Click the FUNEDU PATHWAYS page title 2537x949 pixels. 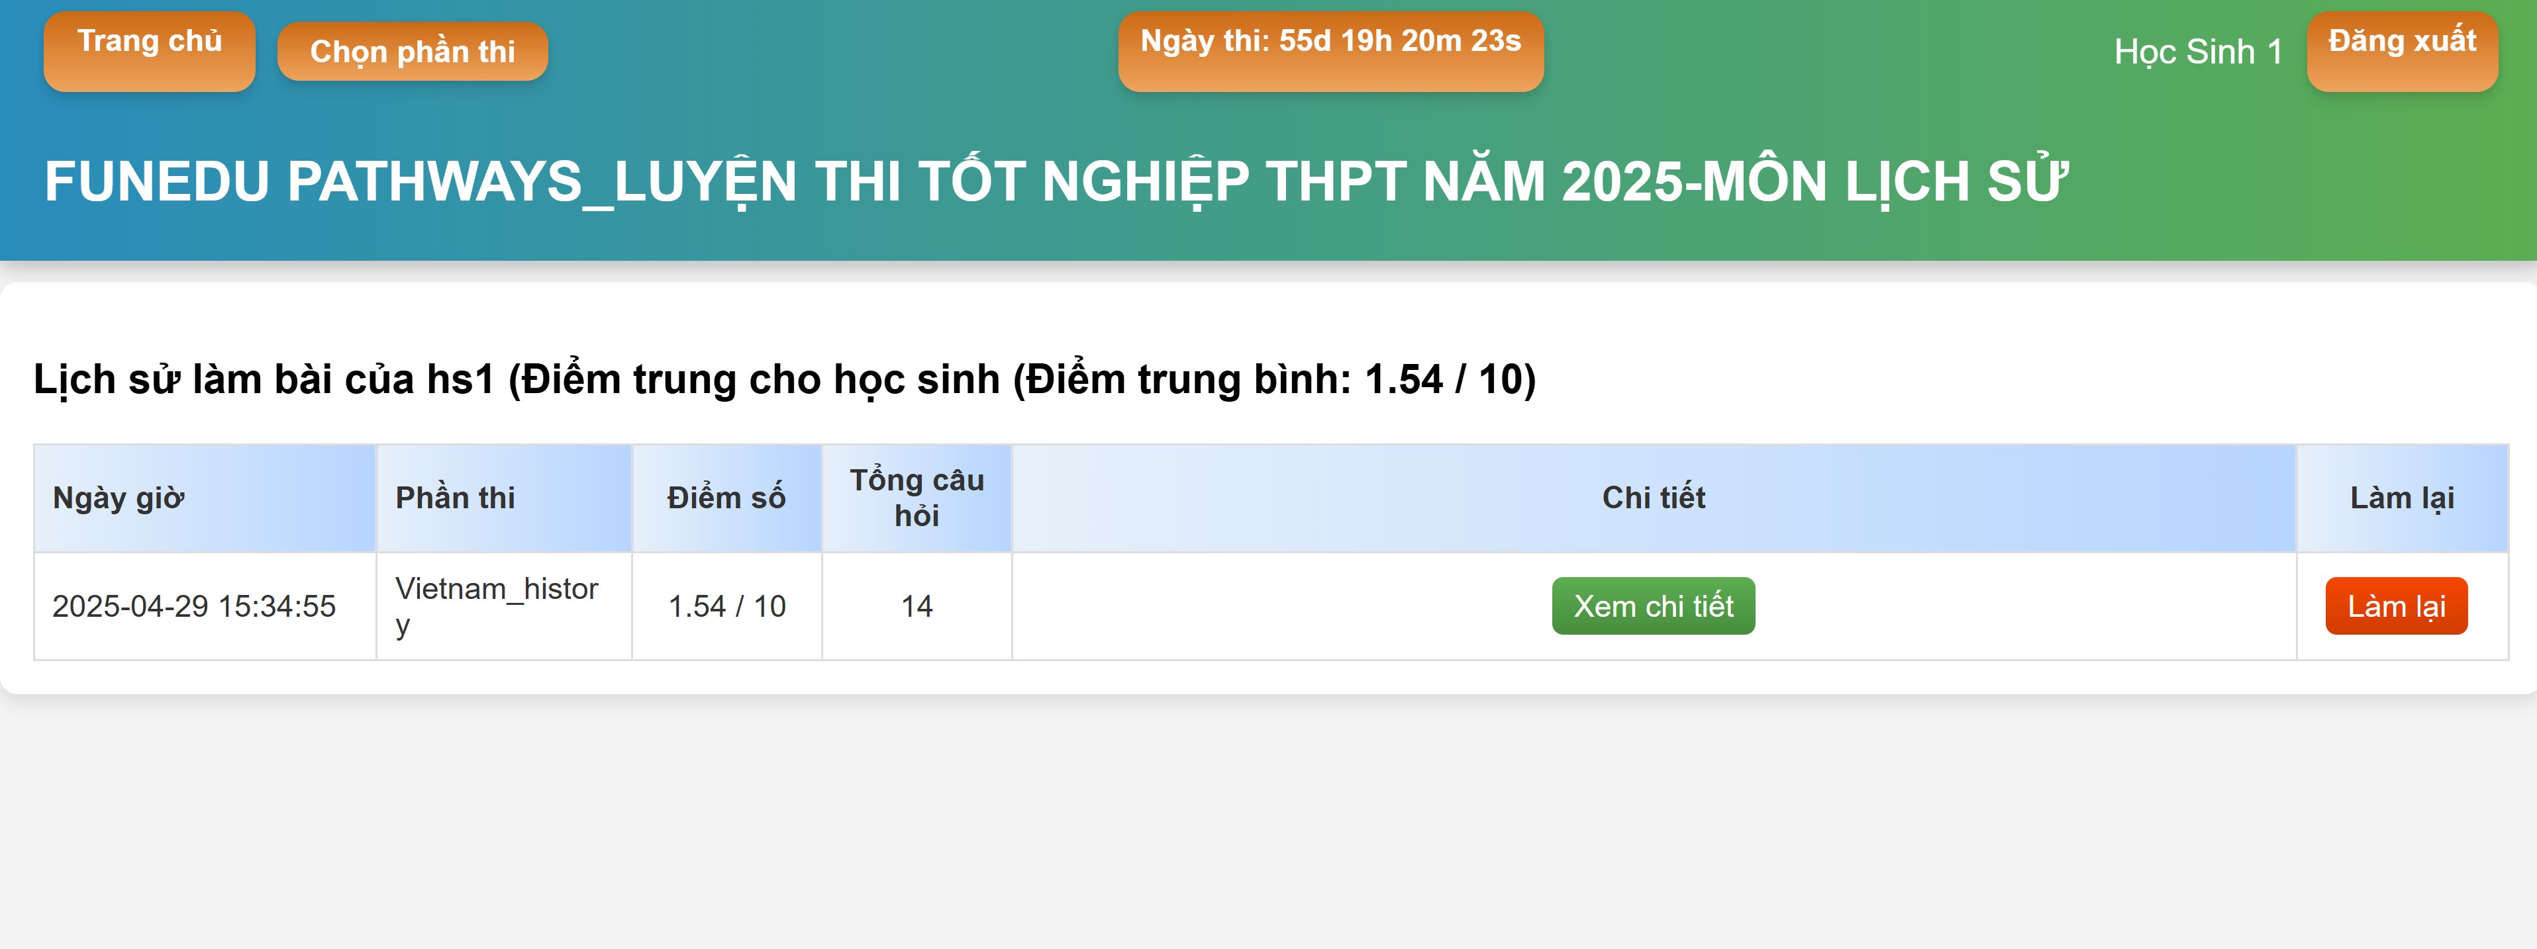click(1056, 182)
